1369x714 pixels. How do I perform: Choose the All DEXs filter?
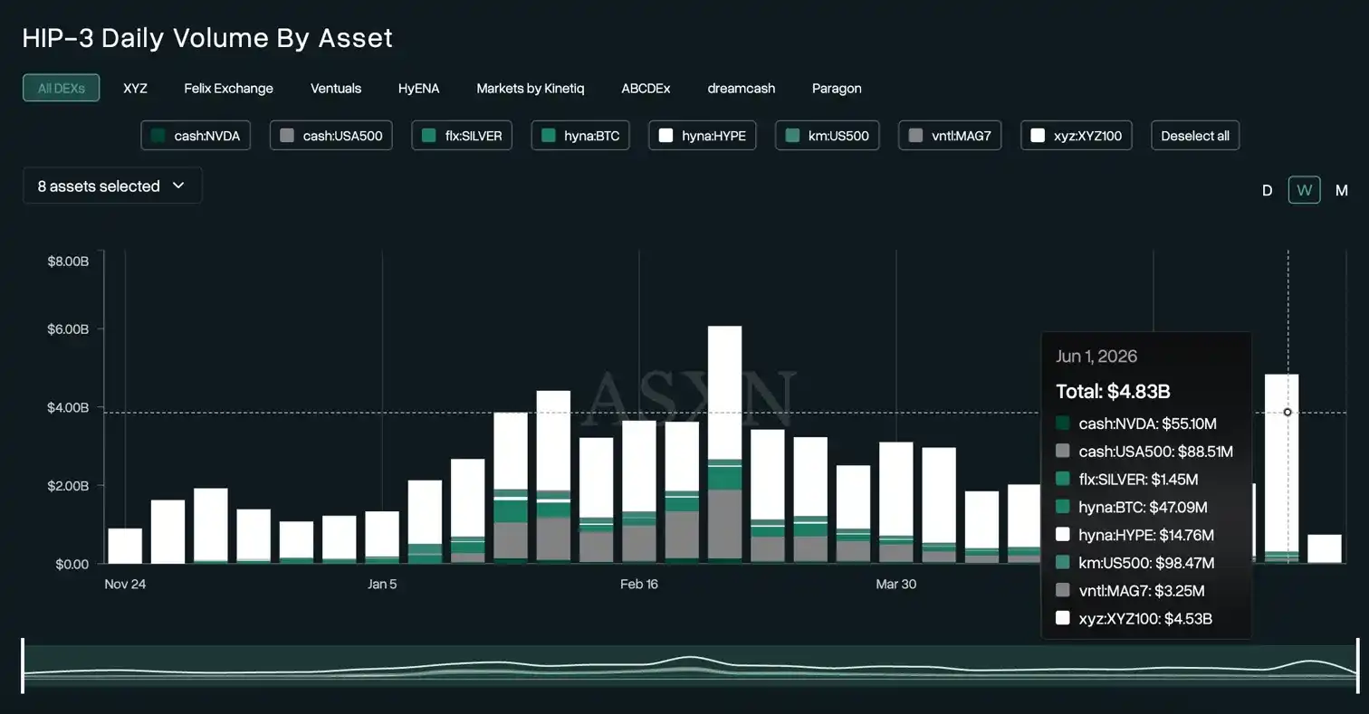pyautogui.click(x=62, y=88)
